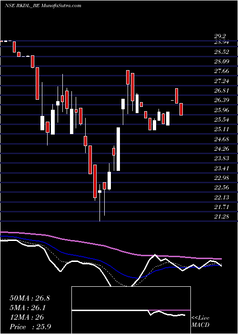
Task: Click the 25.11 price level label
Action: (x=222, y=129)
